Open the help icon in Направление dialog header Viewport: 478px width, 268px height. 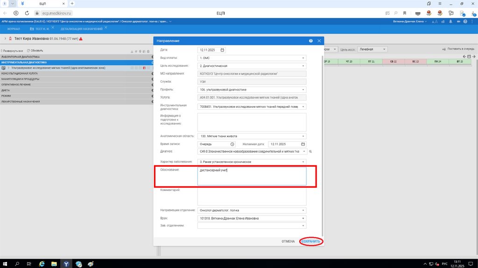[x=311, y=41]
